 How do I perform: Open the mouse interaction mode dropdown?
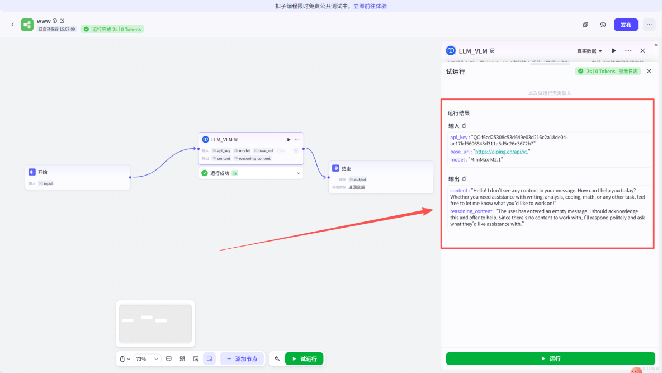[125, 358]
